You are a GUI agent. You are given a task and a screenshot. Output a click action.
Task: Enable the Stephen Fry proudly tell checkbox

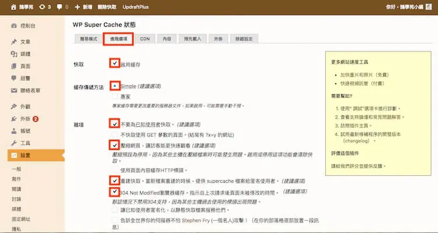coord(114,220)
